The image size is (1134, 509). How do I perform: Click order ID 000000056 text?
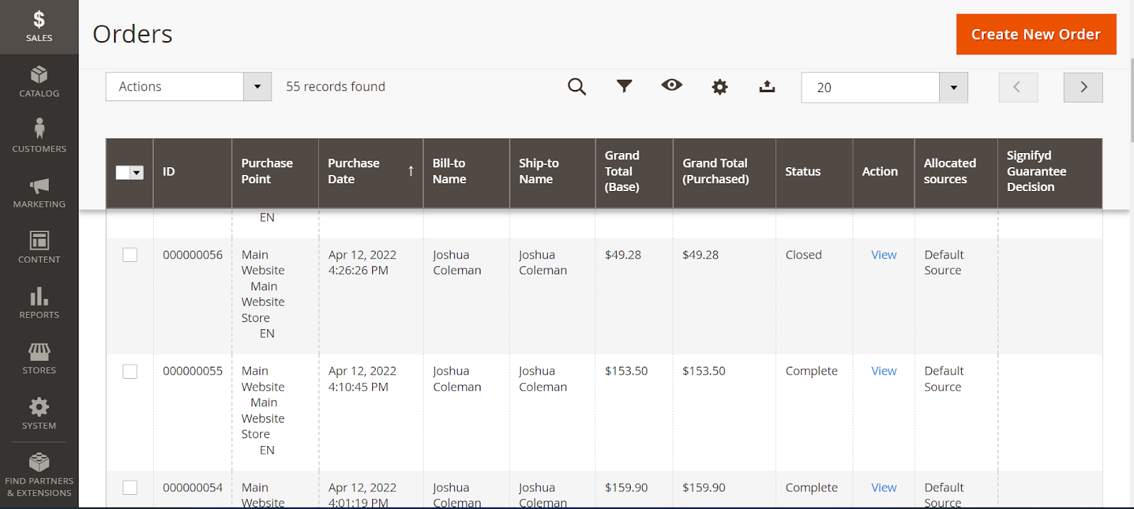coord(193,255)
